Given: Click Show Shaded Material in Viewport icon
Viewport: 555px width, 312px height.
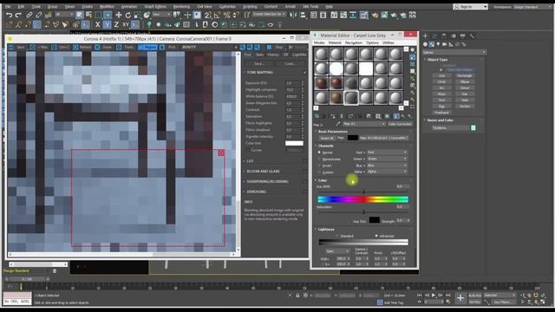Looking at the screenshot, I should click(387, 116).
